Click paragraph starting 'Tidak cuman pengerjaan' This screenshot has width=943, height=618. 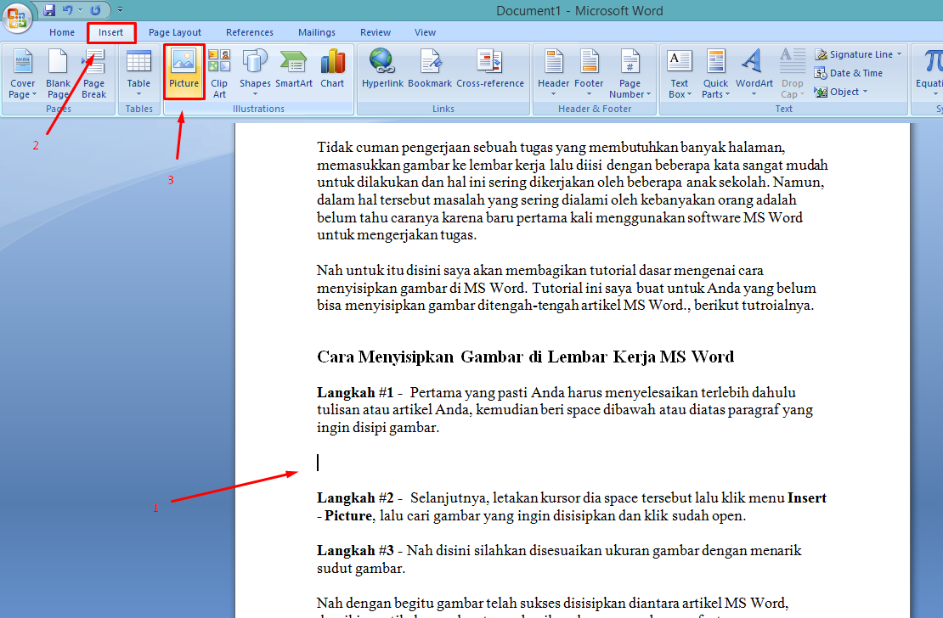coord(572,190)
